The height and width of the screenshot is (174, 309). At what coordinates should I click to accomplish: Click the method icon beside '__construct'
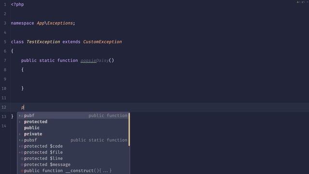pos(22,171)
